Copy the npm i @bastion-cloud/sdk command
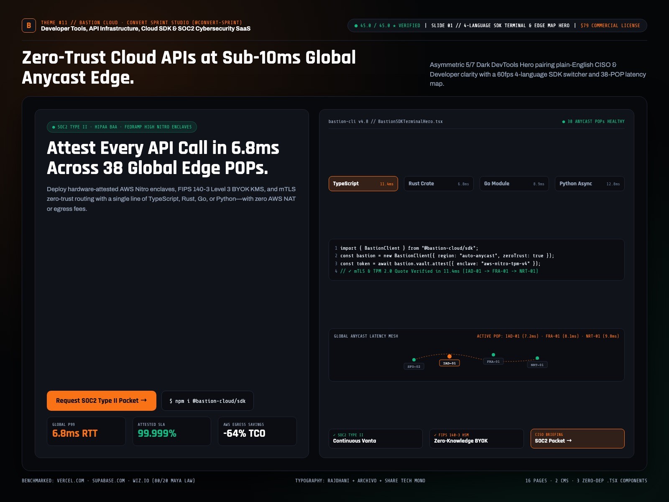Screen dimensions: 669x502 (x=207, y=401)
